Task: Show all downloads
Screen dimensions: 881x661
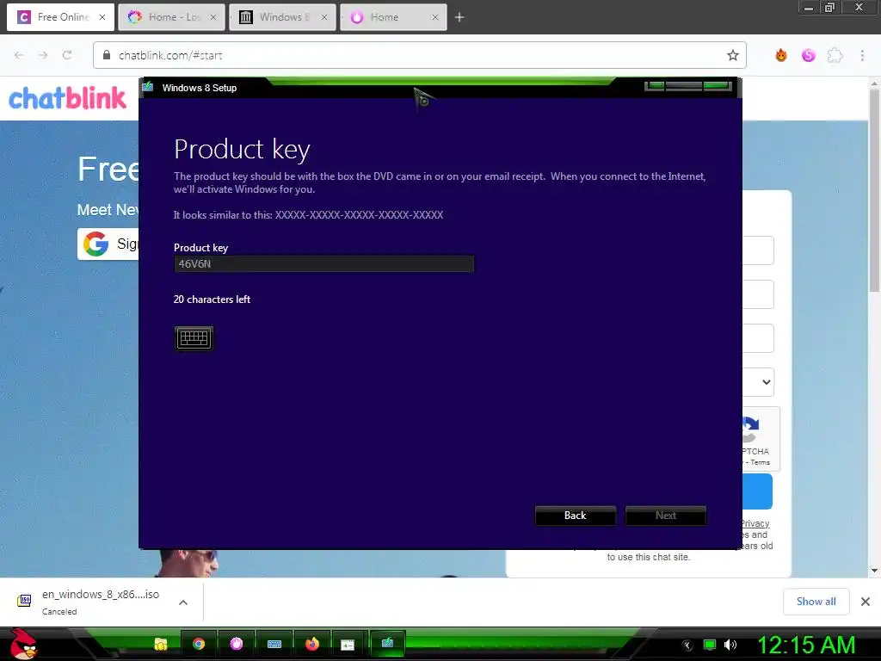Action: [x=816, y=602]
